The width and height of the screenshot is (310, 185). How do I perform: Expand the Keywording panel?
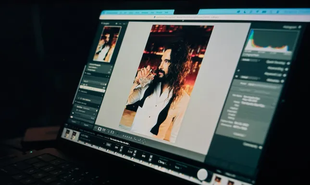[x=286, y=69]
